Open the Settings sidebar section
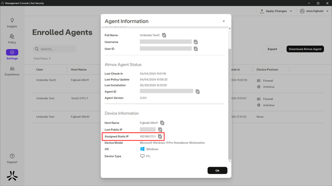Screen dimensions: 332x186 12,55
